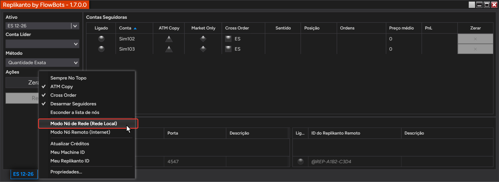
Task: Click Preço médio value 0 for Sim103
Action: coord(391,49)
